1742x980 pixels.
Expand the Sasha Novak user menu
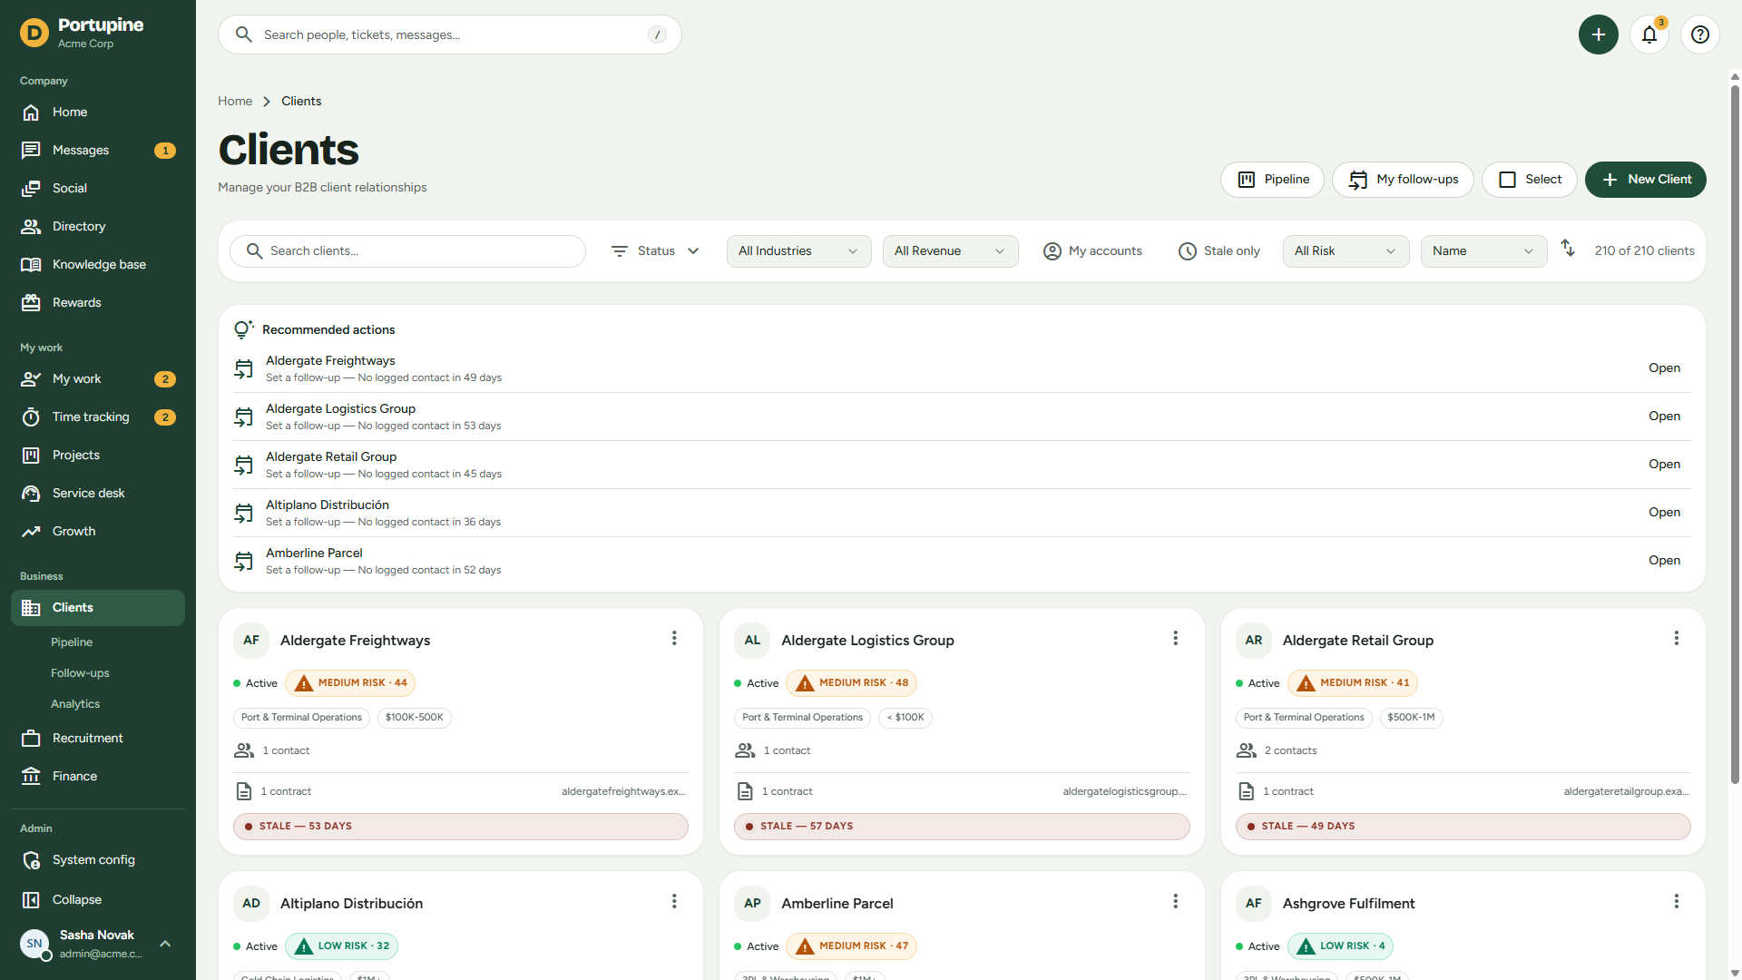click(97, 944)
